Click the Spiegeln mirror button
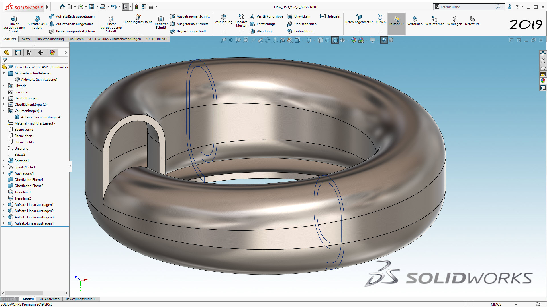This screenshot has height=307, width=547. click(x=330, y=16)
